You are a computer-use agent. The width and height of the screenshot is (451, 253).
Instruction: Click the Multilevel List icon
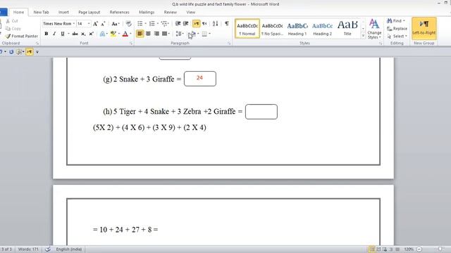164,23
